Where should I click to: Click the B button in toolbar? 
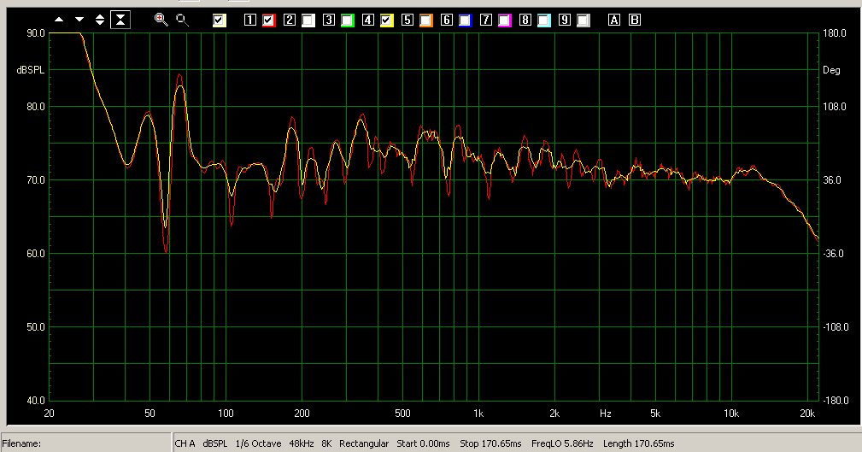pyautogui.click(x=634, y=20)
